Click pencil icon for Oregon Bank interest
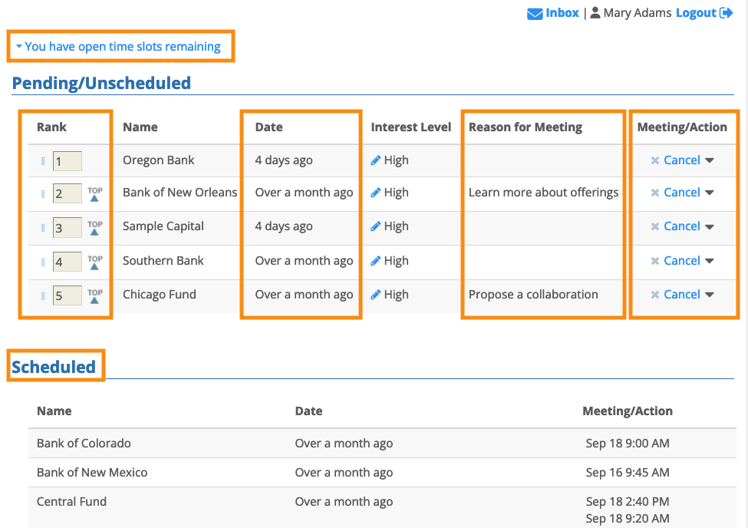This screenshot has width=748, height=528. pyautogui.click(x=376, y=160)
